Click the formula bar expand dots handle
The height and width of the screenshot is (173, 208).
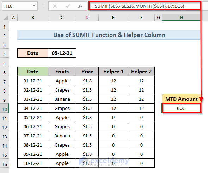(x=43, y=6)
